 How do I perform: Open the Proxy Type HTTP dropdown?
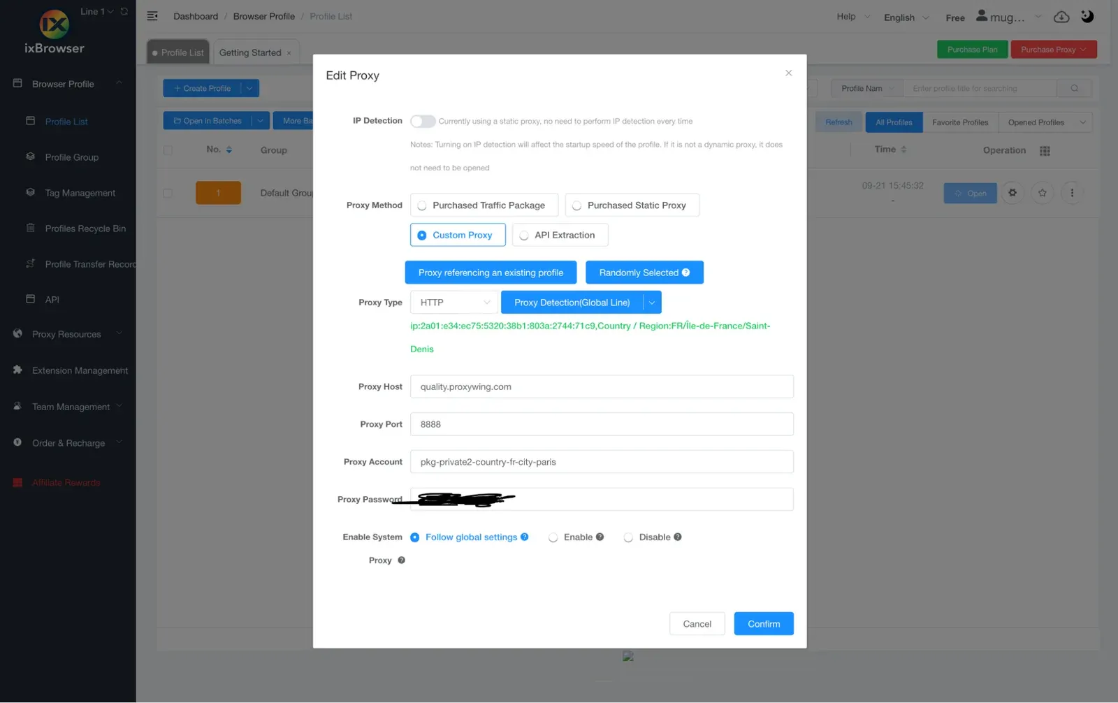pos(454,303)
